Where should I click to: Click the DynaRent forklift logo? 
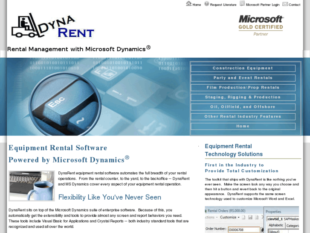53,26
